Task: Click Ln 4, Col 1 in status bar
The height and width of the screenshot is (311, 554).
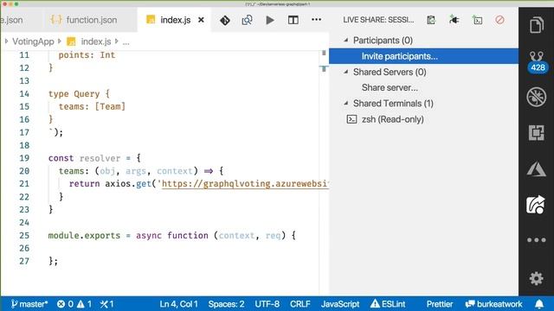Action: (179, 304)
